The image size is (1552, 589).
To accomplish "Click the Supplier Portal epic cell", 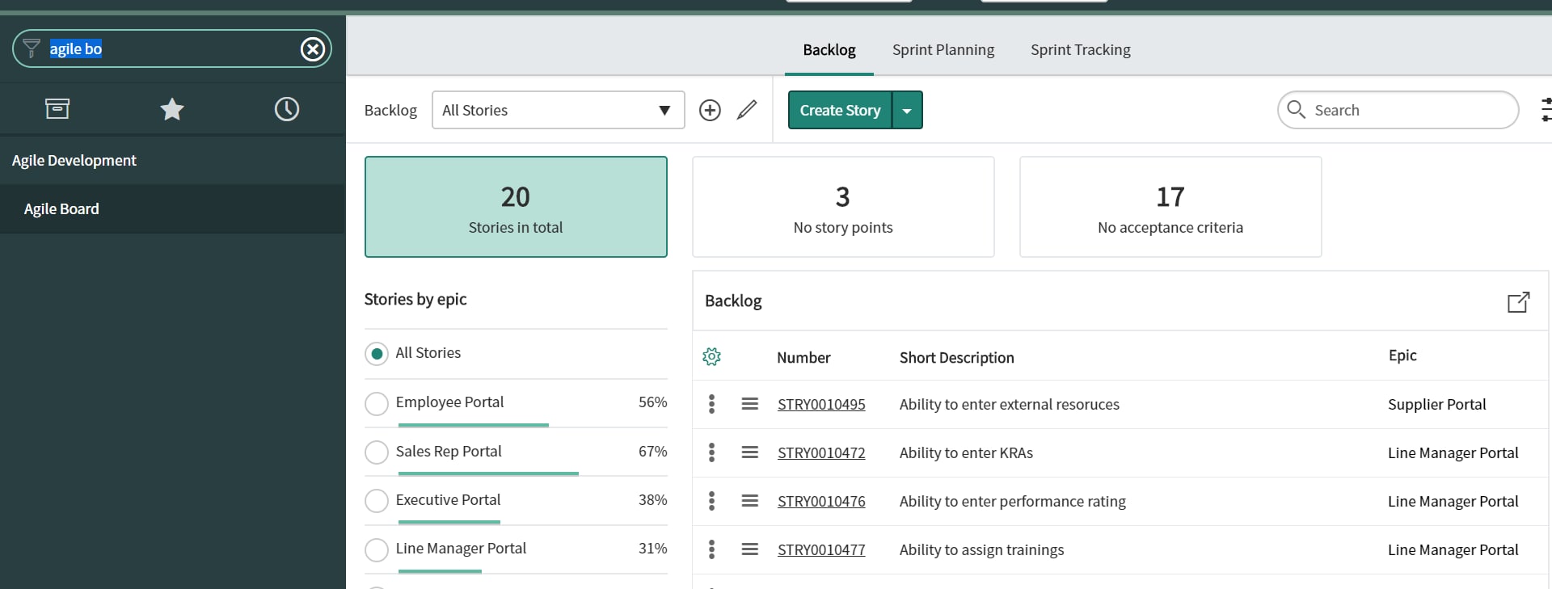I will pos(1437,404).
